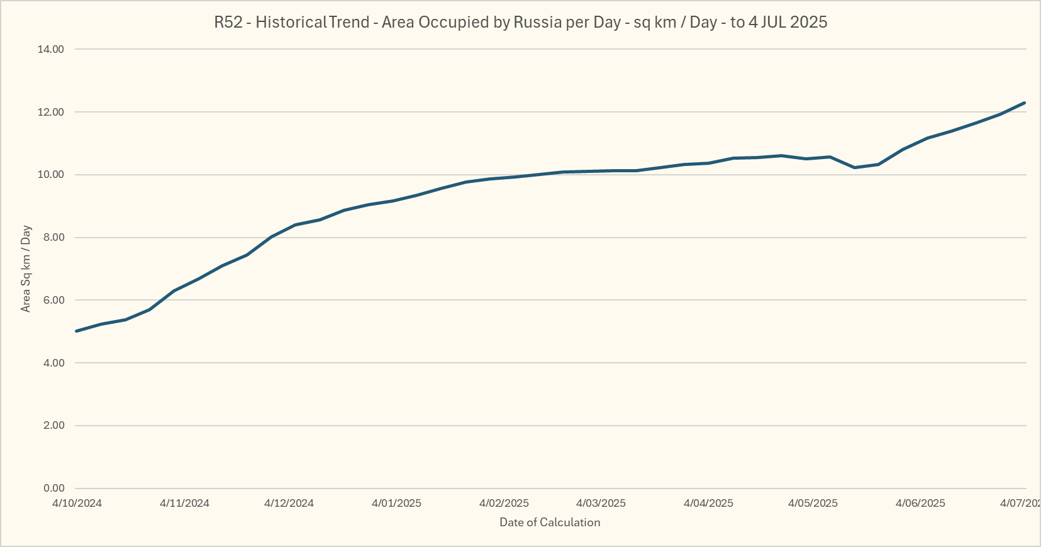
Task: Click the 4/06/2025 date label
Action: click(x=920, y=504)
